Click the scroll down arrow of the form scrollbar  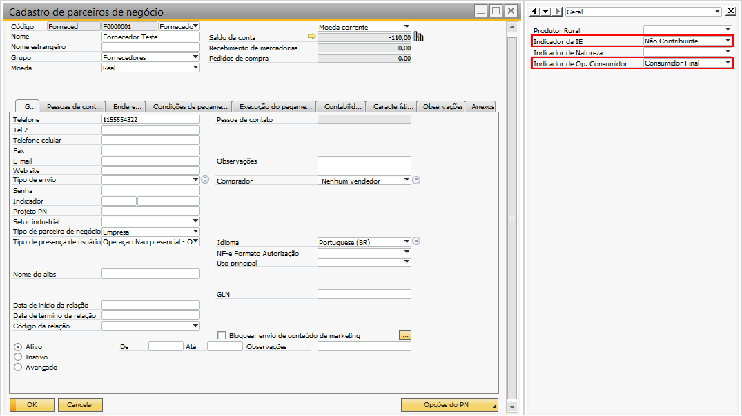pyautogui.click(x=512, y=406)
